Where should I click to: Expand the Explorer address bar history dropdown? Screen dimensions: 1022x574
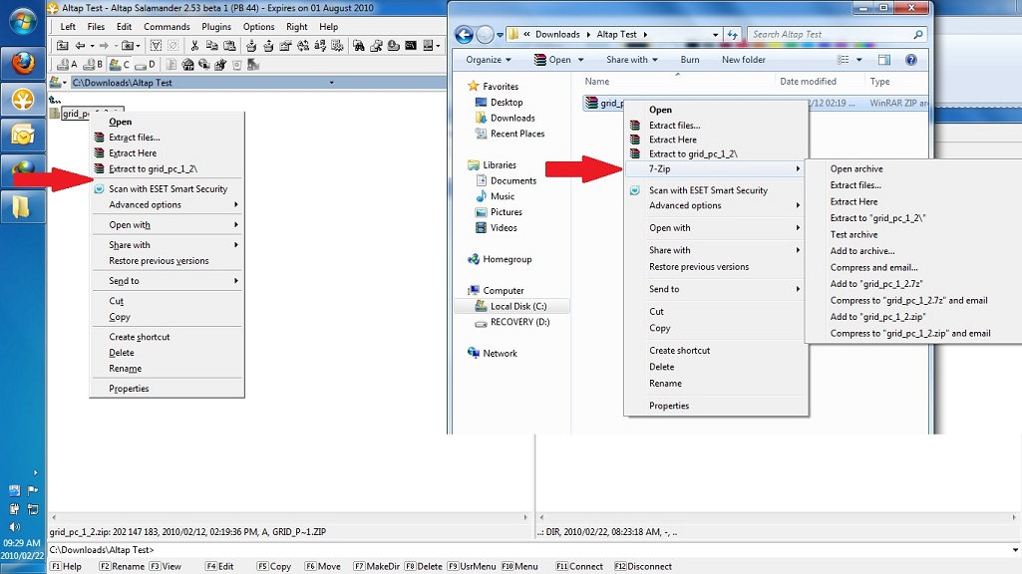(x=715, y=35)
